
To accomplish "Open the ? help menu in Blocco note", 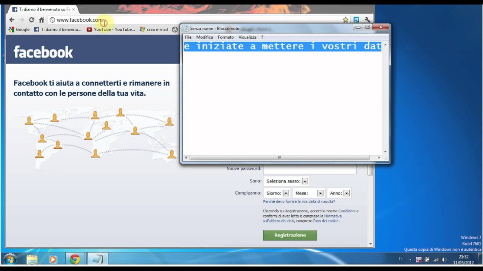I will tap(262, 37).
